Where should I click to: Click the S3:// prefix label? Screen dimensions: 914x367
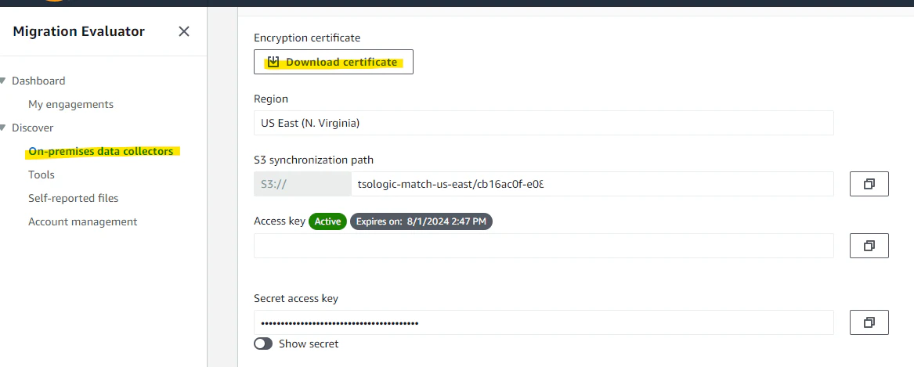coord(302,183)
